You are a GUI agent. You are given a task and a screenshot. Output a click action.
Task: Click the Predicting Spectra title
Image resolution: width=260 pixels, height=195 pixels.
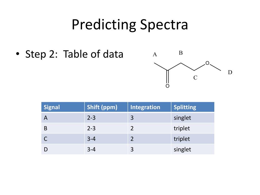[130, 25]
